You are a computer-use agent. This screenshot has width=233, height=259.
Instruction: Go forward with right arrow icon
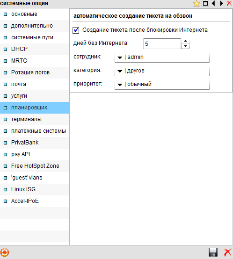click(x=221, y=3)
